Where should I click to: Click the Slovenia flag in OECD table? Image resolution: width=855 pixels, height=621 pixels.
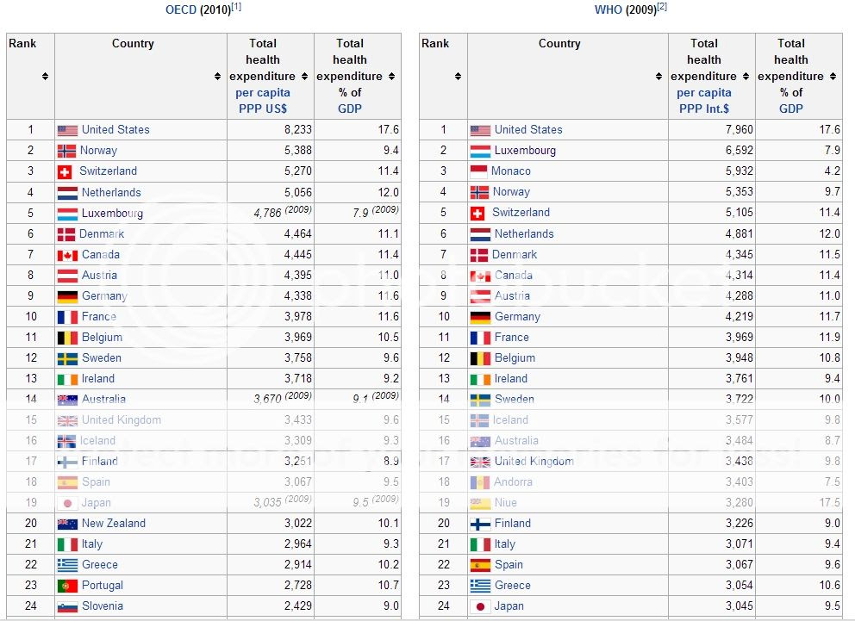pos(67,607)
